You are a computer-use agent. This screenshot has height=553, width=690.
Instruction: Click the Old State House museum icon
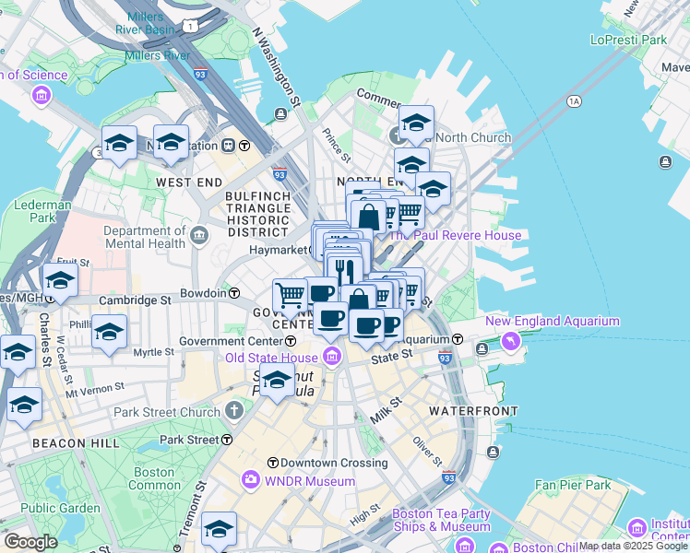coord(332,357)
